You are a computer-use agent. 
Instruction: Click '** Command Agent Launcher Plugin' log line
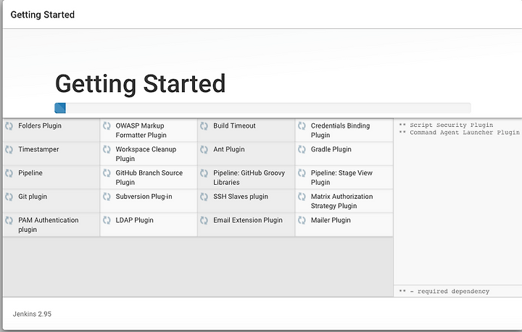[x=459, y=133]
